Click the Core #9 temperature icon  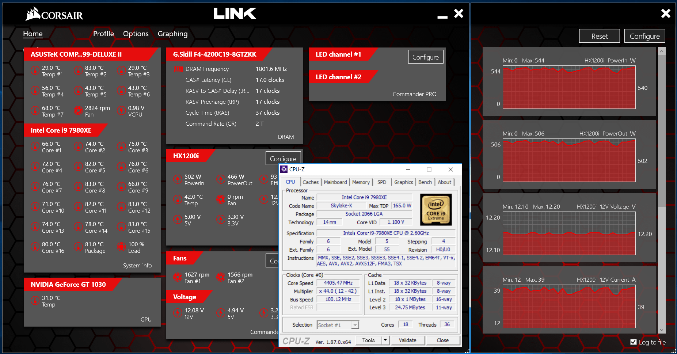tap(121, 186)
